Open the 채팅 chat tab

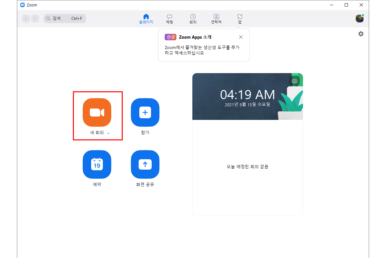[x=169, y=19]
